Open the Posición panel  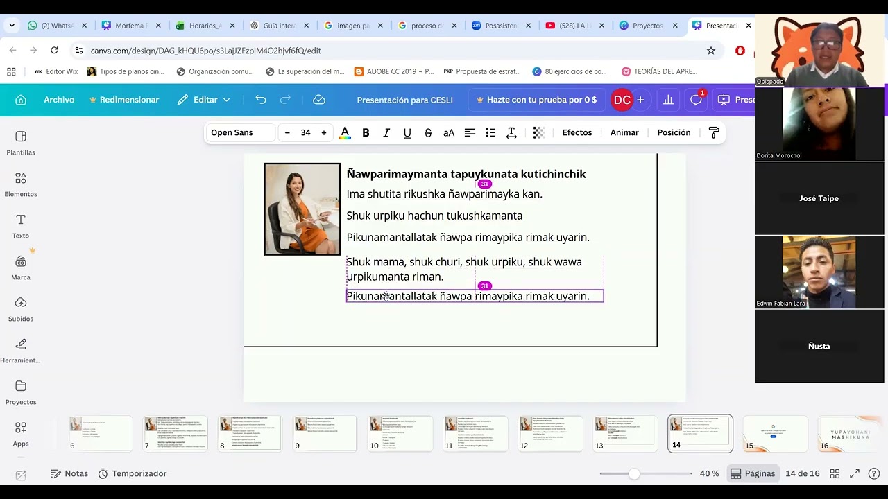[674, 132]
